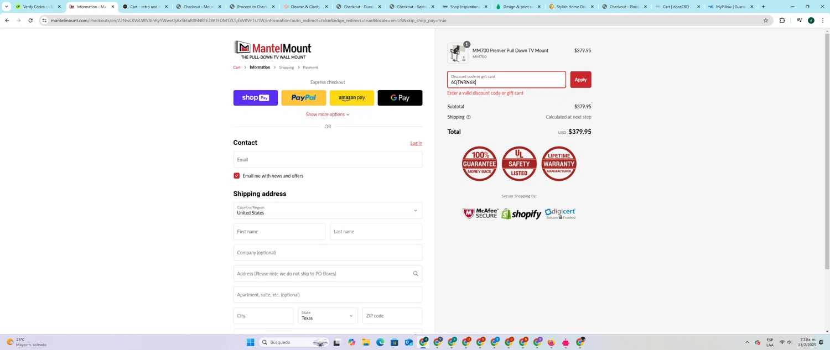Open the browser Extensions menu
Viewport: 830px width, 350px height.
782,20
